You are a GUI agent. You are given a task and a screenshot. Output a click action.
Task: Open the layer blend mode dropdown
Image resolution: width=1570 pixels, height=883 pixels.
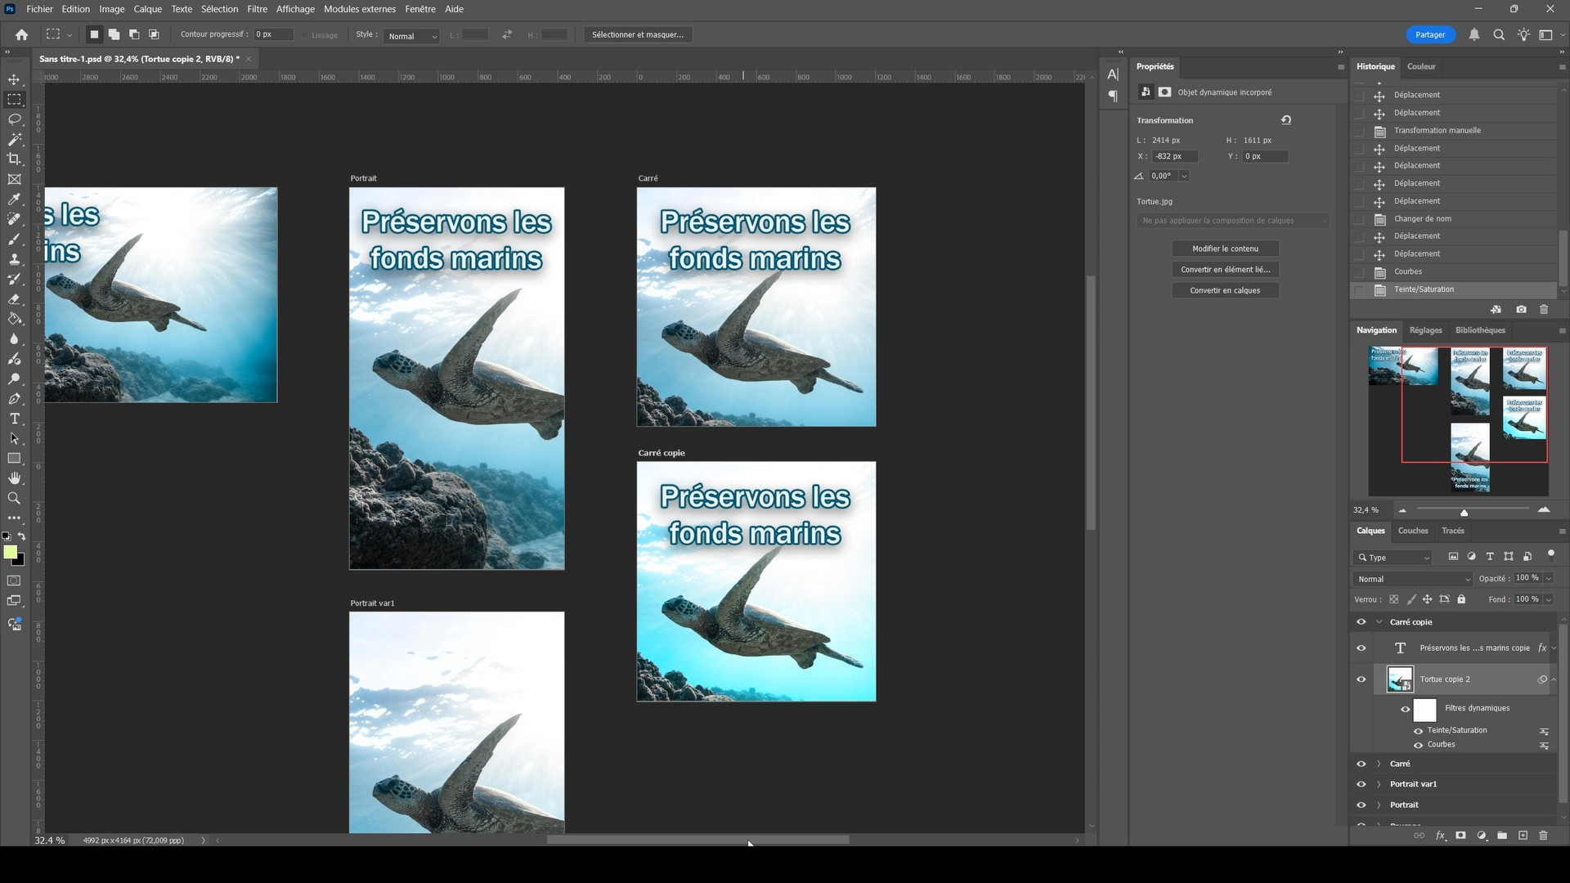(x=1413, y=579)
